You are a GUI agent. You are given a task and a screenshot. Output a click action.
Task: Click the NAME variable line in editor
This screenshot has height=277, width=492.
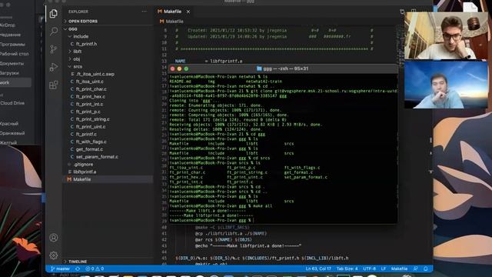coord(208,62)
